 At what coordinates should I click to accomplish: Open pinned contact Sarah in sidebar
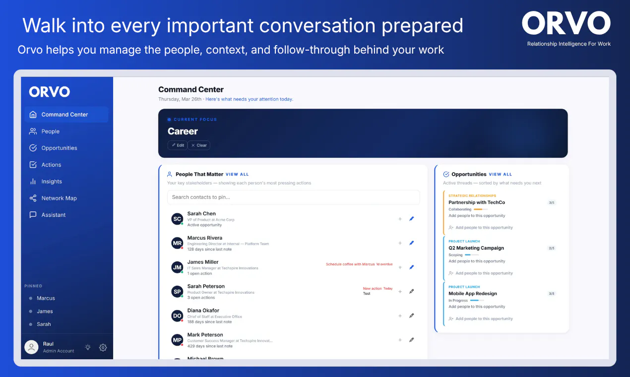[x=44, y=324]
